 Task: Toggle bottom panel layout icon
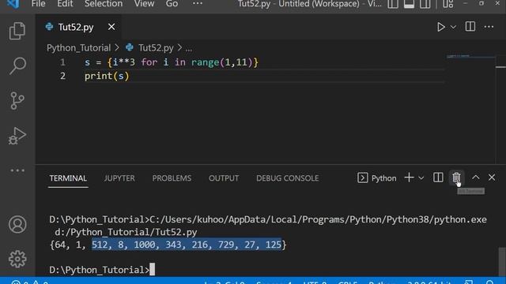click(409, 4)
